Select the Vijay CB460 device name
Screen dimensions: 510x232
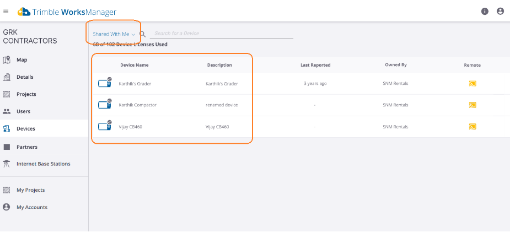tap(131, 127)
